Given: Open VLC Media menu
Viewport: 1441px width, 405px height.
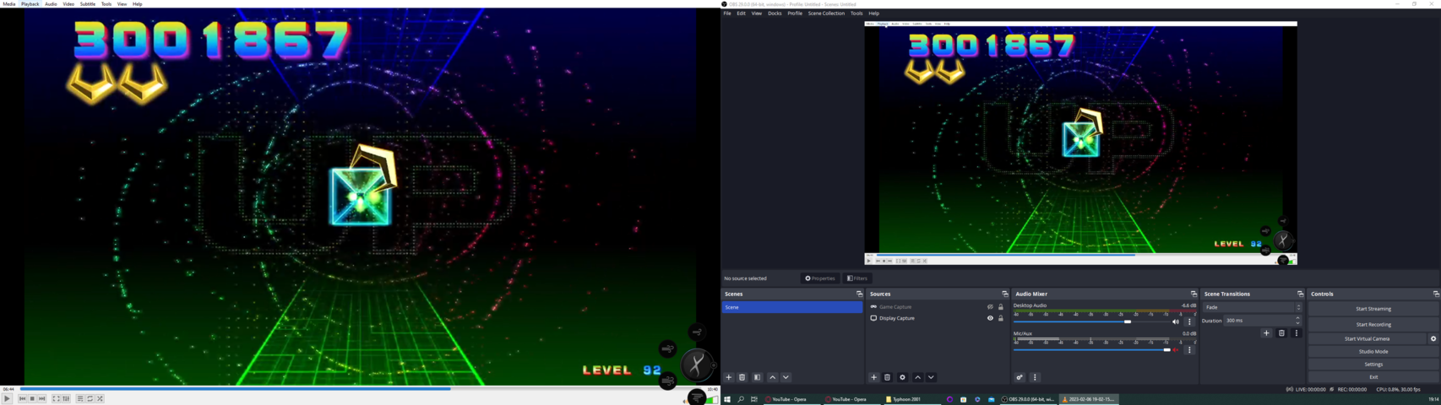Looking at the screenshot, I should pos(9,4).
